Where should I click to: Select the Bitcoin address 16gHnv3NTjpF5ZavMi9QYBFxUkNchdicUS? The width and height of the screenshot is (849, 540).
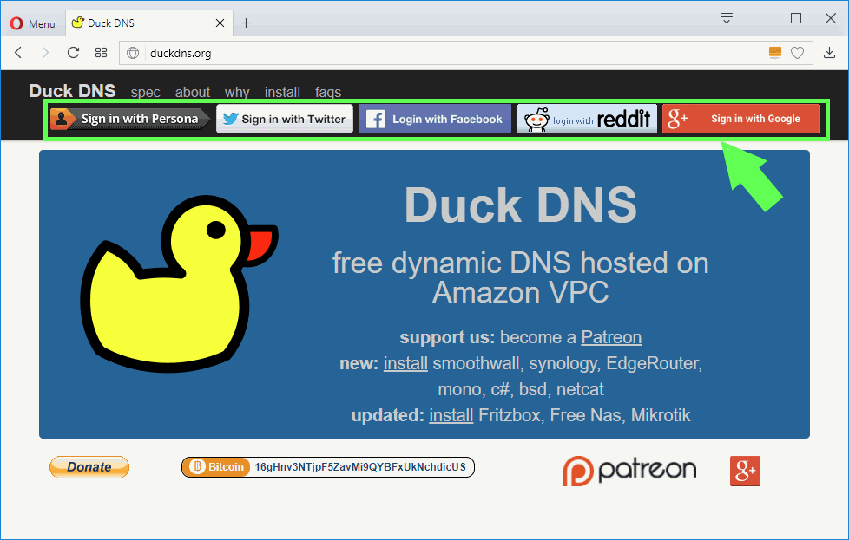tap(360, 467)
